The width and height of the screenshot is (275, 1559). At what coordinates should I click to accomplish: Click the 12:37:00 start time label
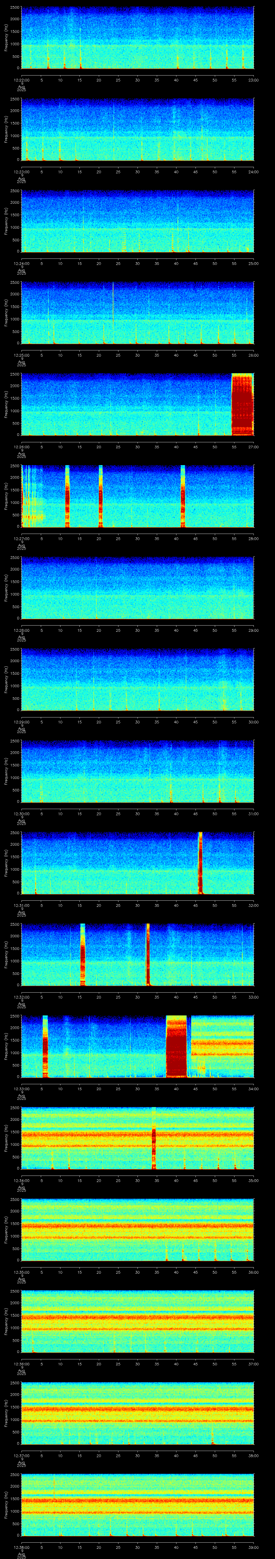[x=21, y=1456]
